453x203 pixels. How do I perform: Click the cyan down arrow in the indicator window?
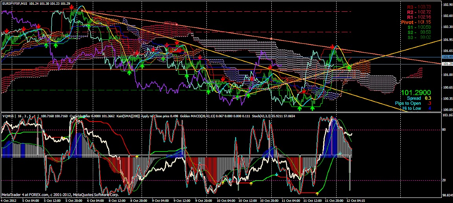tap(276, 174)
